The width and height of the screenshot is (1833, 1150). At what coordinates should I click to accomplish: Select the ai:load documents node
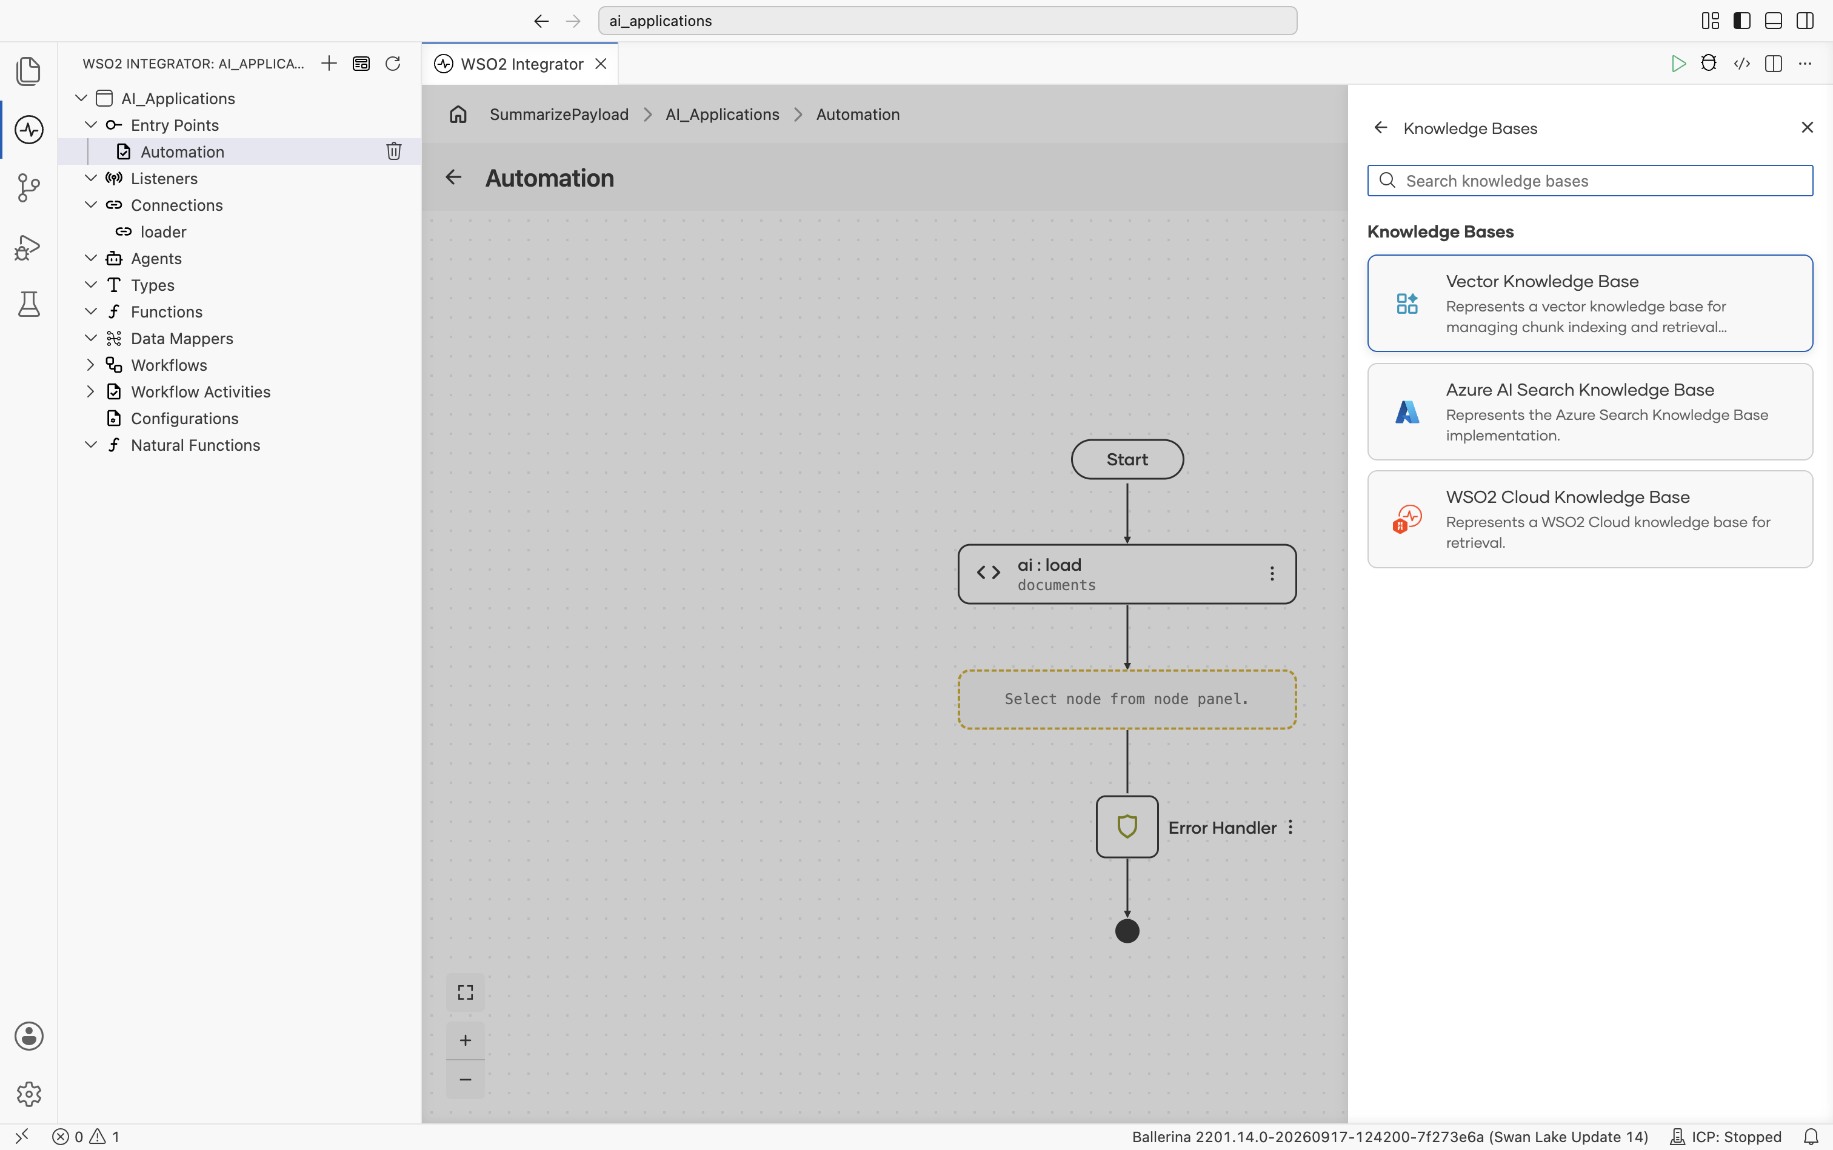coord(1127,574)
